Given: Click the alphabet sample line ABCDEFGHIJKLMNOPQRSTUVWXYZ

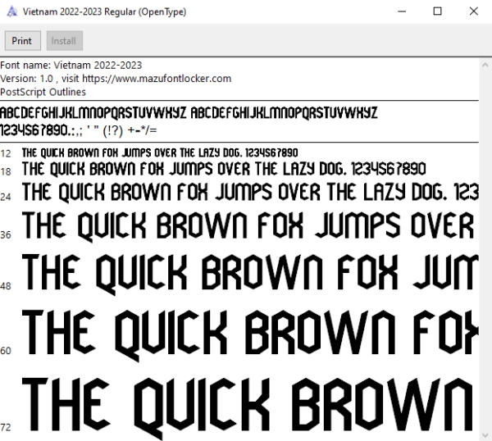Looking at the screenshot, I should tap(189, 113).
